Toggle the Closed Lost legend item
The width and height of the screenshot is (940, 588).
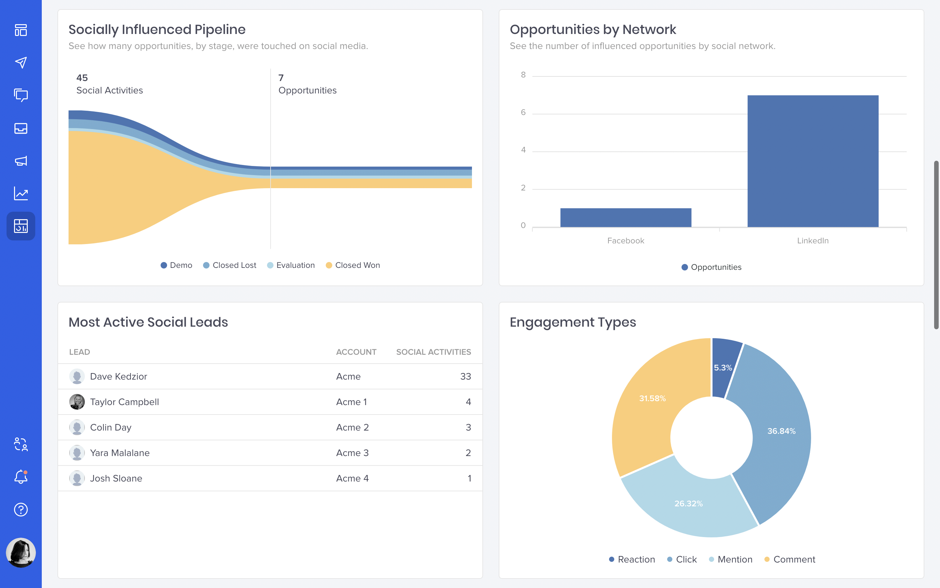tap(229, 265)
